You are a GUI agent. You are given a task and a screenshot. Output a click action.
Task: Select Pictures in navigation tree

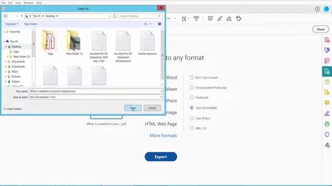(16, 76)
